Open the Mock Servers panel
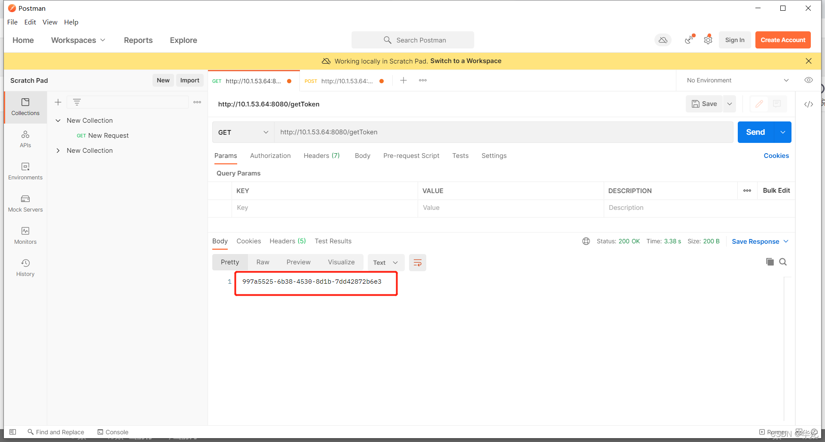Image resolution: width=825 pixels, height=442 pixels. click(25, 203)
